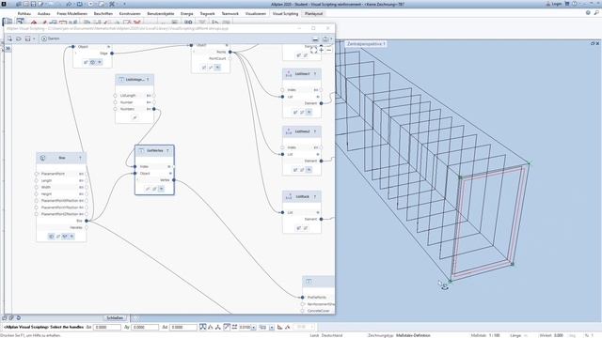Open the Freies Modellieren ribbon tab
602x338 pixels.
(x=72, y=13)
